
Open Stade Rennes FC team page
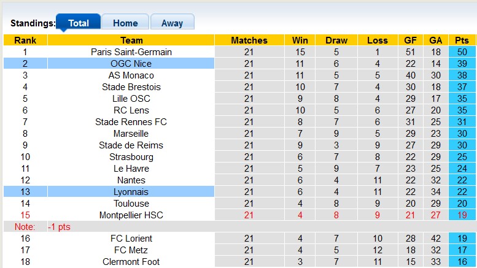(x=131, y=122)
